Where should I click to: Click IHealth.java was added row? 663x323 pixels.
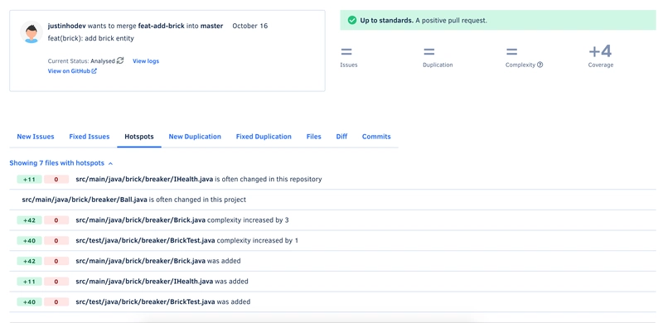(332, 281)
